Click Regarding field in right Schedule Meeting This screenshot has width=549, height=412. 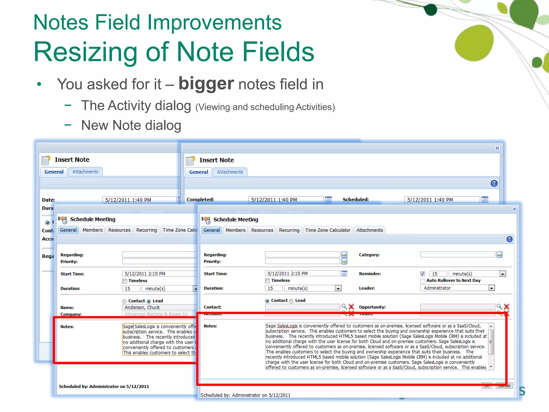(x=302, y=255)
